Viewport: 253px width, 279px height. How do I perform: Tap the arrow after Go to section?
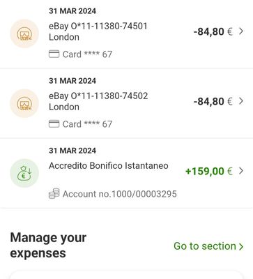tap(241, 246)
